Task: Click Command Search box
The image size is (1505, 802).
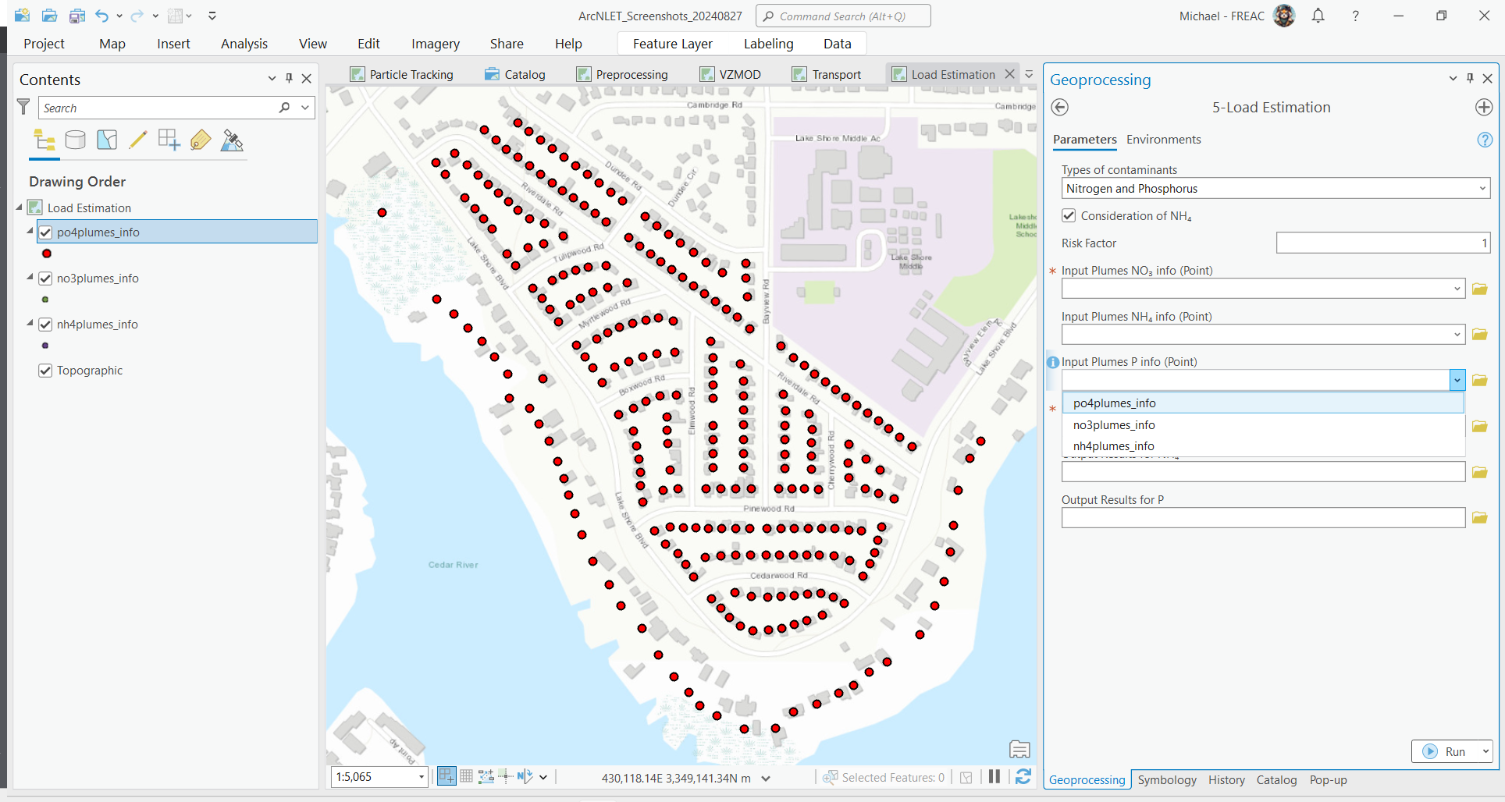Action: [x=843, y=16]
